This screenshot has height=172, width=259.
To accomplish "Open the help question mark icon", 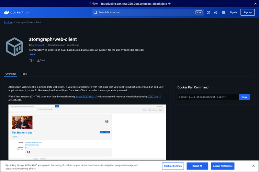I will [208, 12].
